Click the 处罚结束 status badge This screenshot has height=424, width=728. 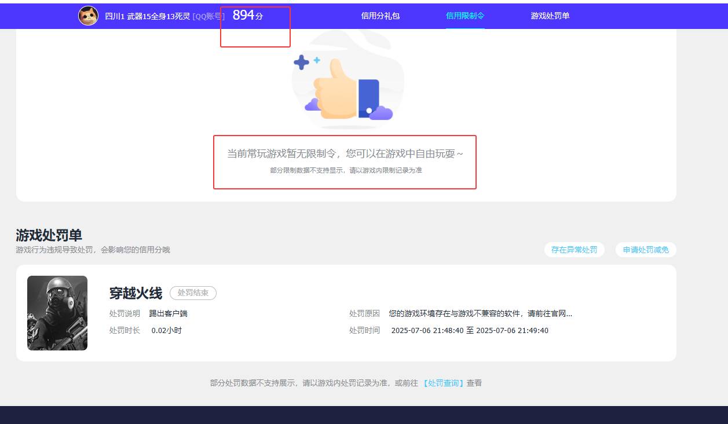(x=193, y=293)
